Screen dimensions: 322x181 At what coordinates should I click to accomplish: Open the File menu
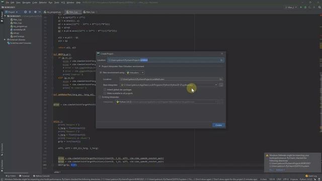tap(8, 3)
